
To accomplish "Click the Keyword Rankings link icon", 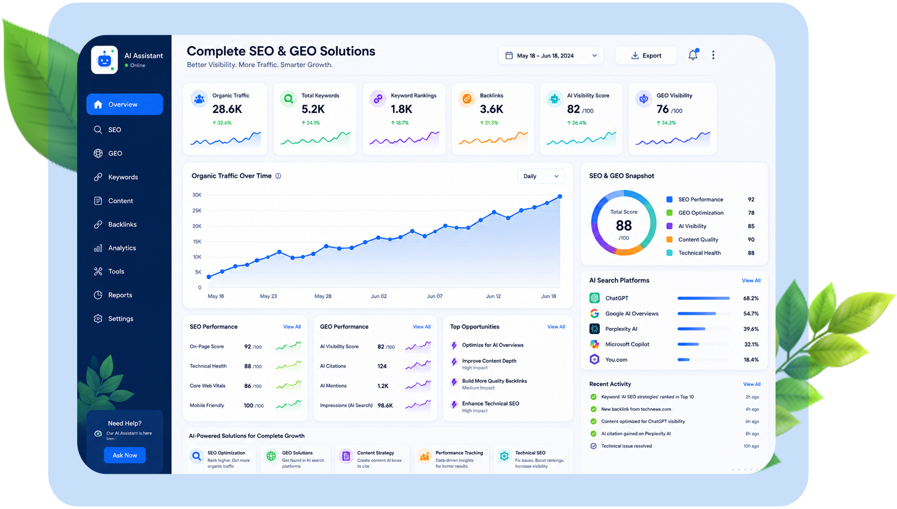I will 378,99.
